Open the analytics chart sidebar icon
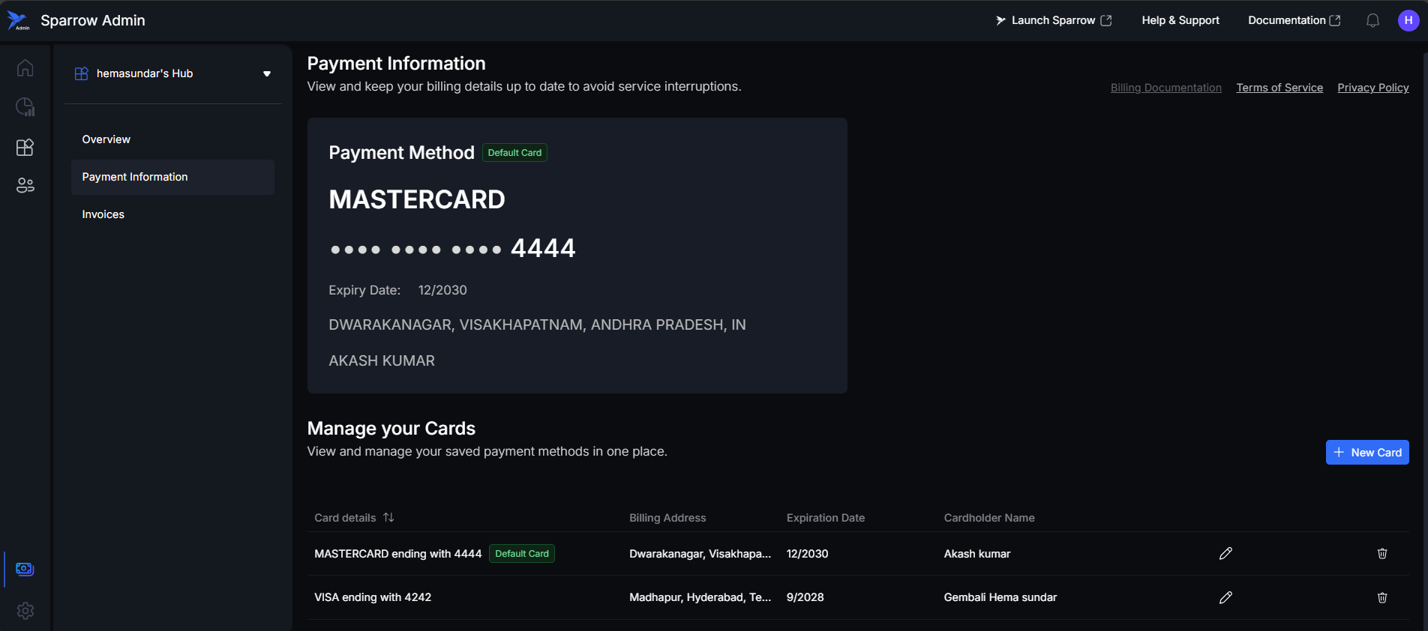1428x631 pixels. (25, 107)
